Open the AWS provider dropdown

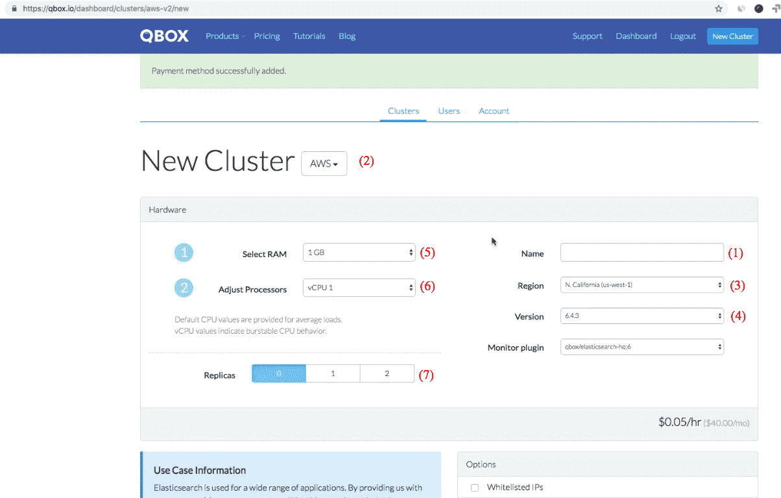pos(324,164)
